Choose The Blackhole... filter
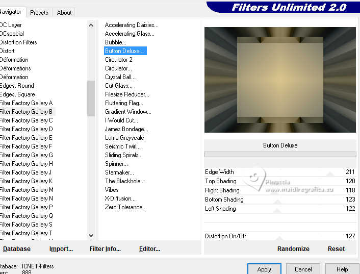The height and width of the screenshot is (274, 360). 124,181
